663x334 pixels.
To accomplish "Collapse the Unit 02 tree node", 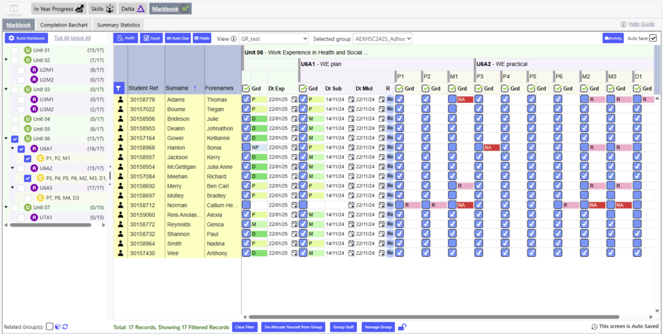I will pos(6,60).
